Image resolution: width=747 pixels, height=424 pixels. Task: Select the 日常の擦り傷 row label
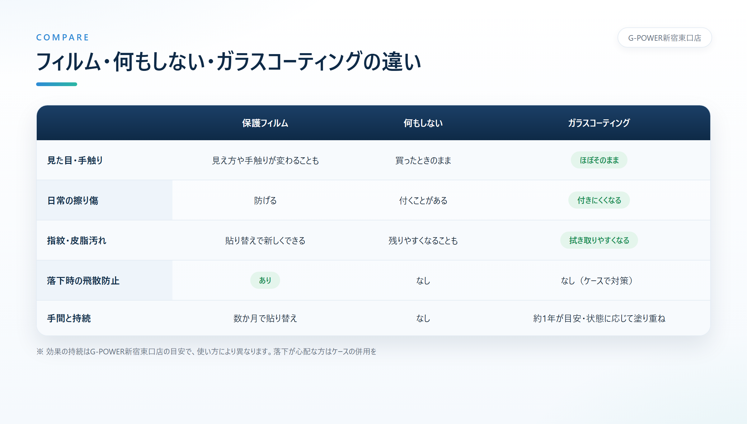click(x=73, y=200)
